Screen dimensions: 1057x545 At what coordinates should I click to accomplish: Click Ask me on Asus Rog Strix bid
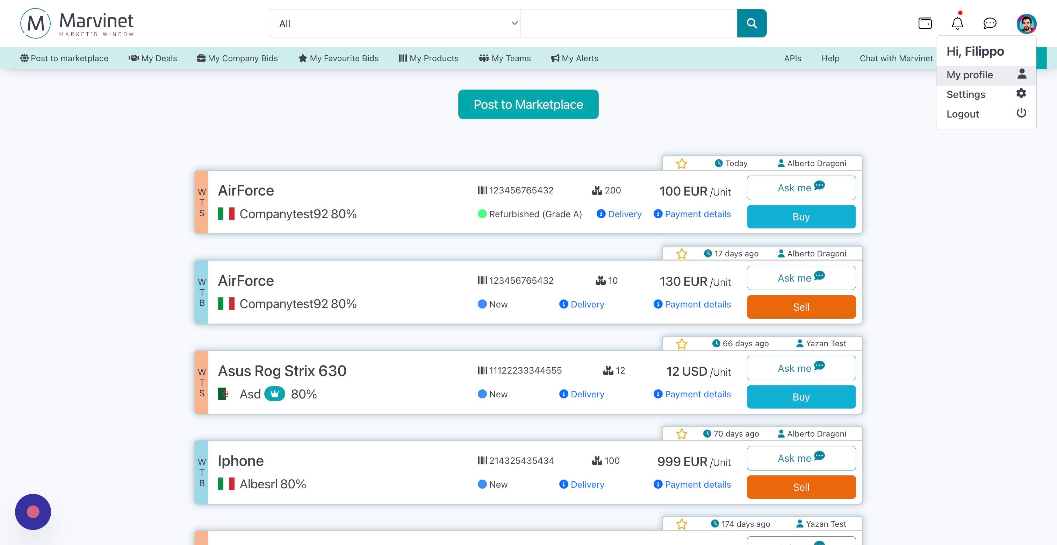click(801, 368)
